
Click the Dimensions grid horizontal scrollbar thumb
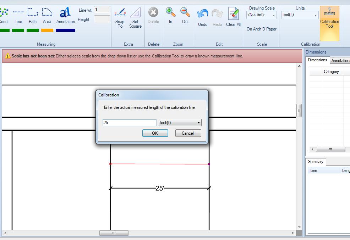pos(330,149)
